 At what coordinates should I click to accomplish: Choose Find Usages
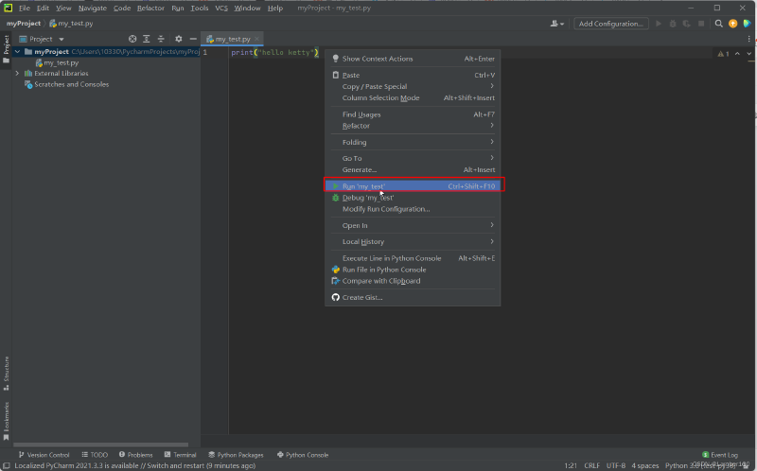414,114
